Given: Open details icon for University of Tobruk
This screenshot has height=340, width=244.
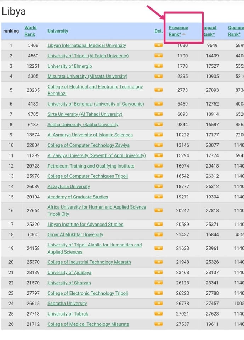Looking at the screenshot, I should click(x=159, y=313).
